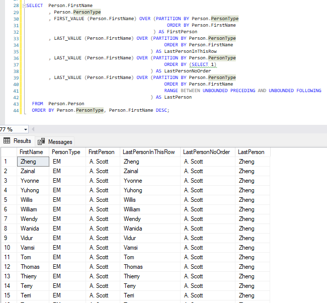Select the LastPersonInThisRow column header
This screenshot has width=327, height=303.
(150, 152)
